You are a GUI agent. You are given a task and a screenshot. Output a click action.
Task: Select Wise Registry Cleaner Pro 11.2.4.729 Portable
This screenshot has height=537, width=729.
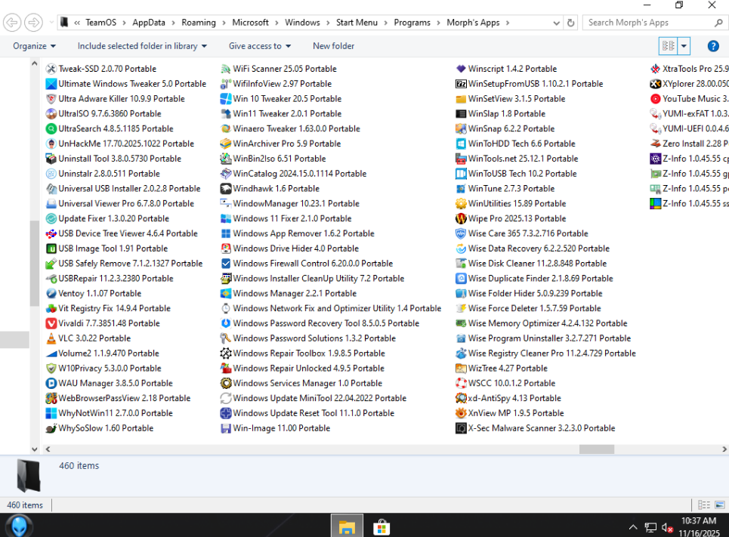point(546,353)
